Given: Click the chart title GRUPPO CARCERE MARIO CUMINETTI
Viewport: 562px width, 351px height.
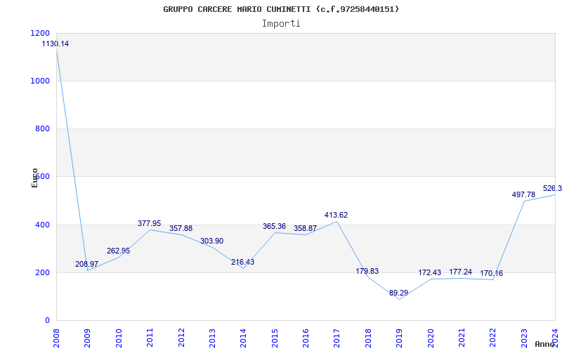Looking at the screenshot, I should click(x=281, y=9).
